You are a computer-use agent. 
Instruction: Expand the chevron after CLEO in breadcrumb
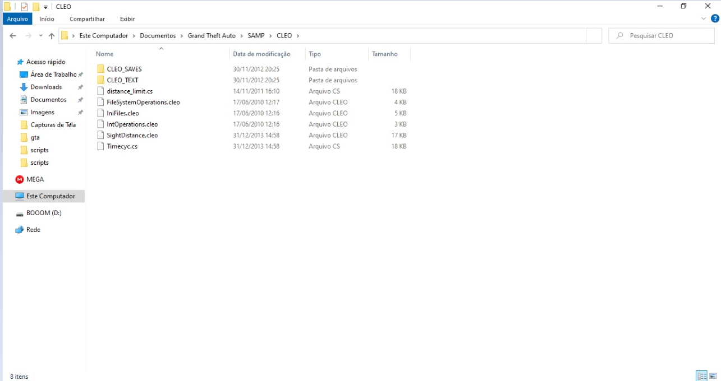298,35
